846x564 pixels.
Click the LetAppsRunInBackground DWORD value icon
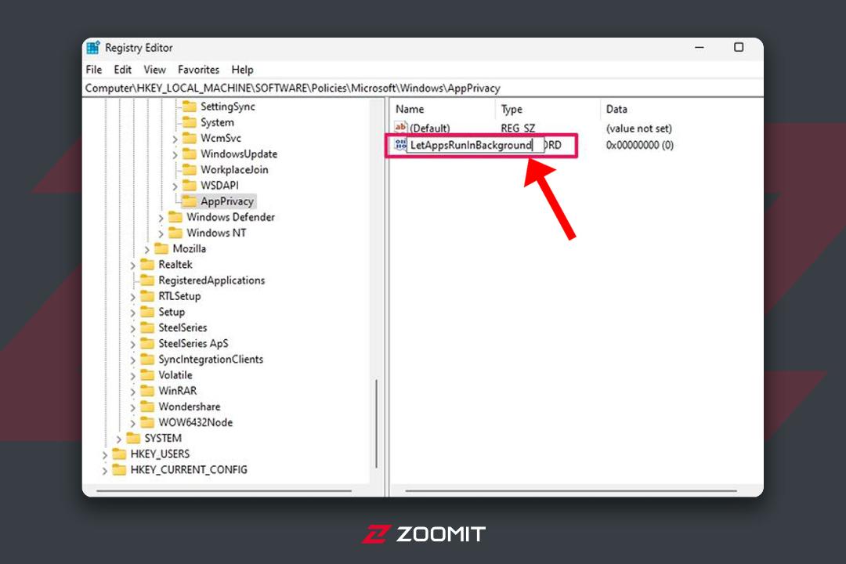coord(400,144)
